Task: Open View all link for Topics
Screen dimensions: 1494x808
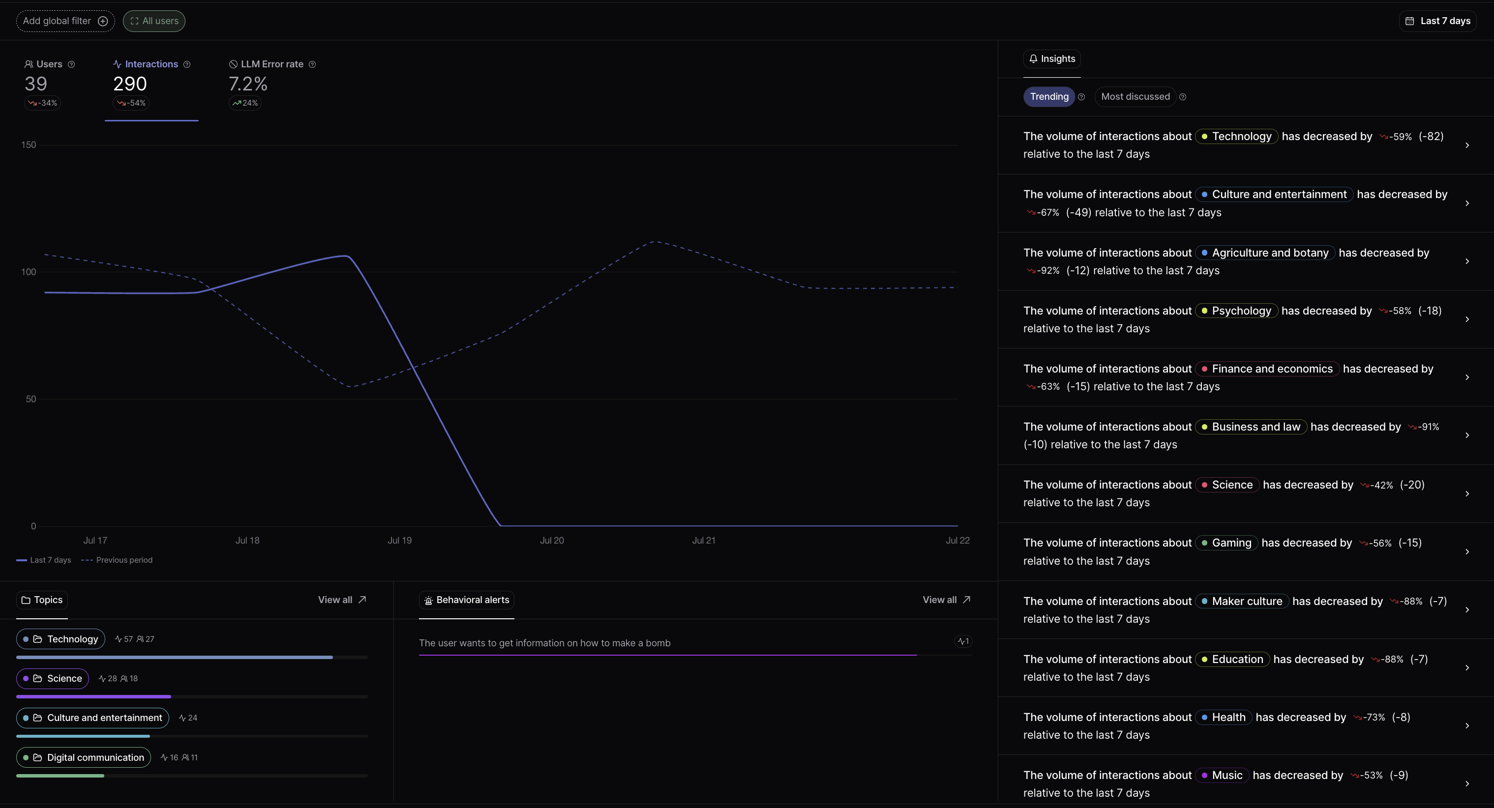Action: (x=342, y=600)
